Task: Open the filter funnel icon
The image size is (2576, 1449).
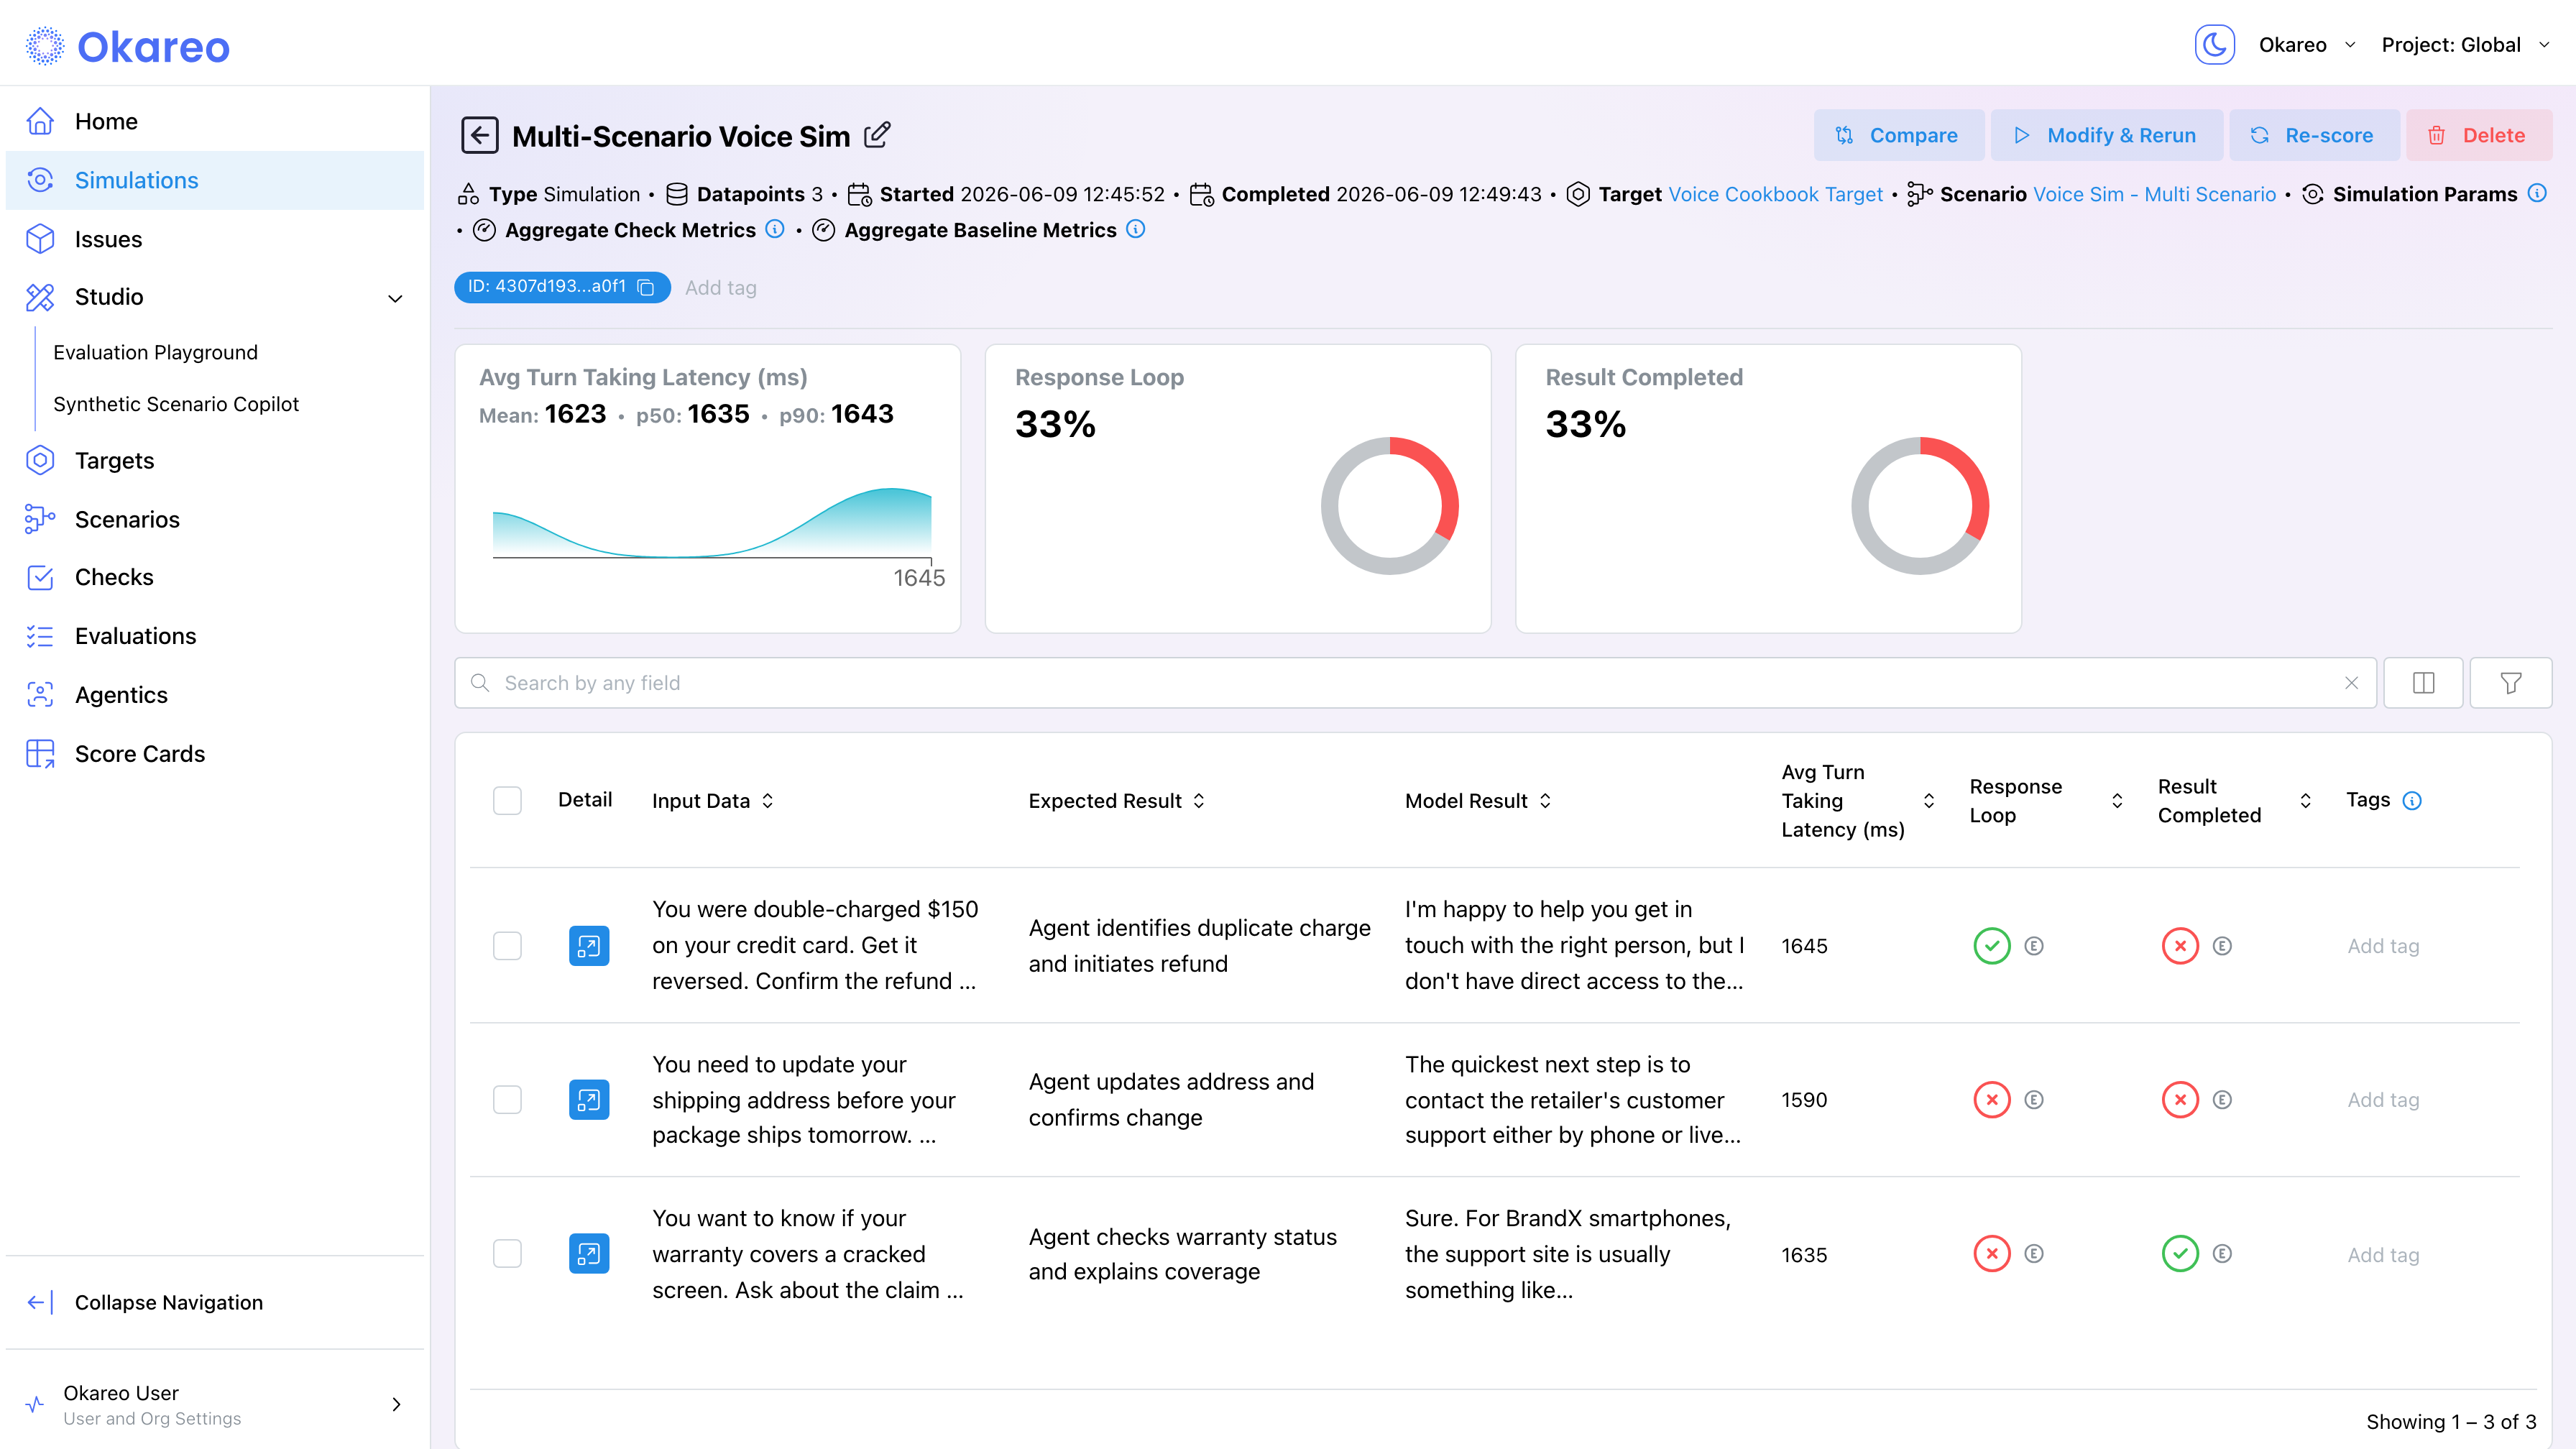Action: (x=2510, y=683)
